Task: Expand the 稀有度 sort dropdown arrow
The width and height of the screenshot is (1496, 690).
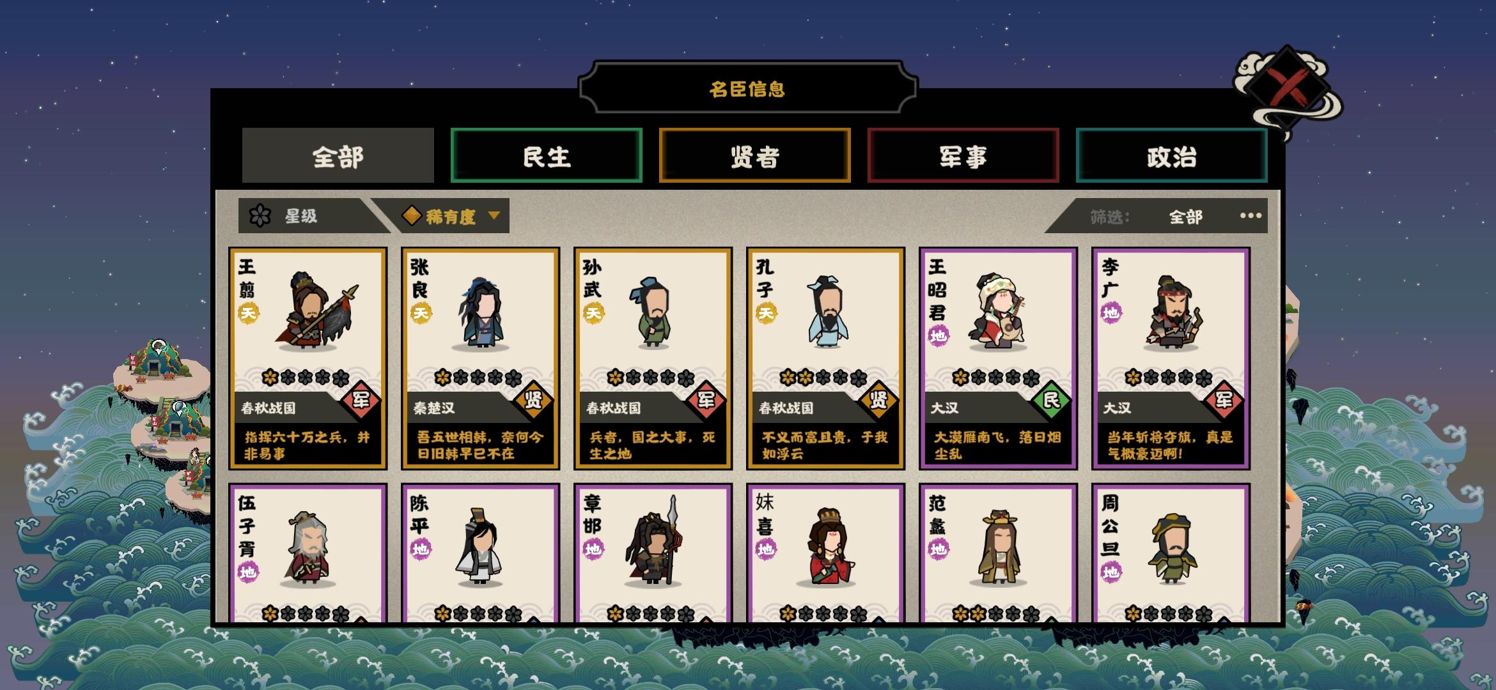Action: pyautogui.click(x=494, y=216)
